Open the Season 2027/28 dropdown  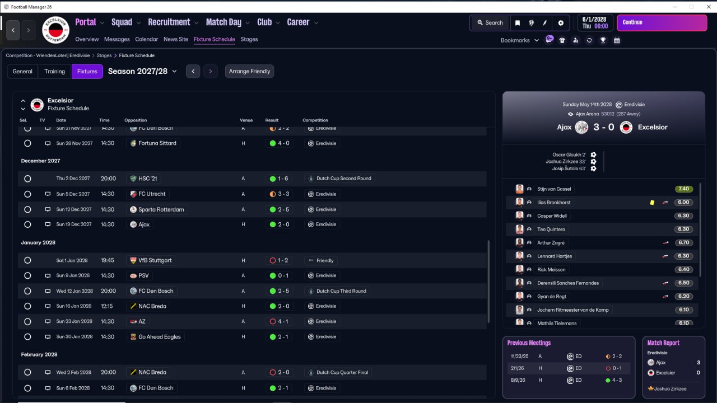pos(142,71)
